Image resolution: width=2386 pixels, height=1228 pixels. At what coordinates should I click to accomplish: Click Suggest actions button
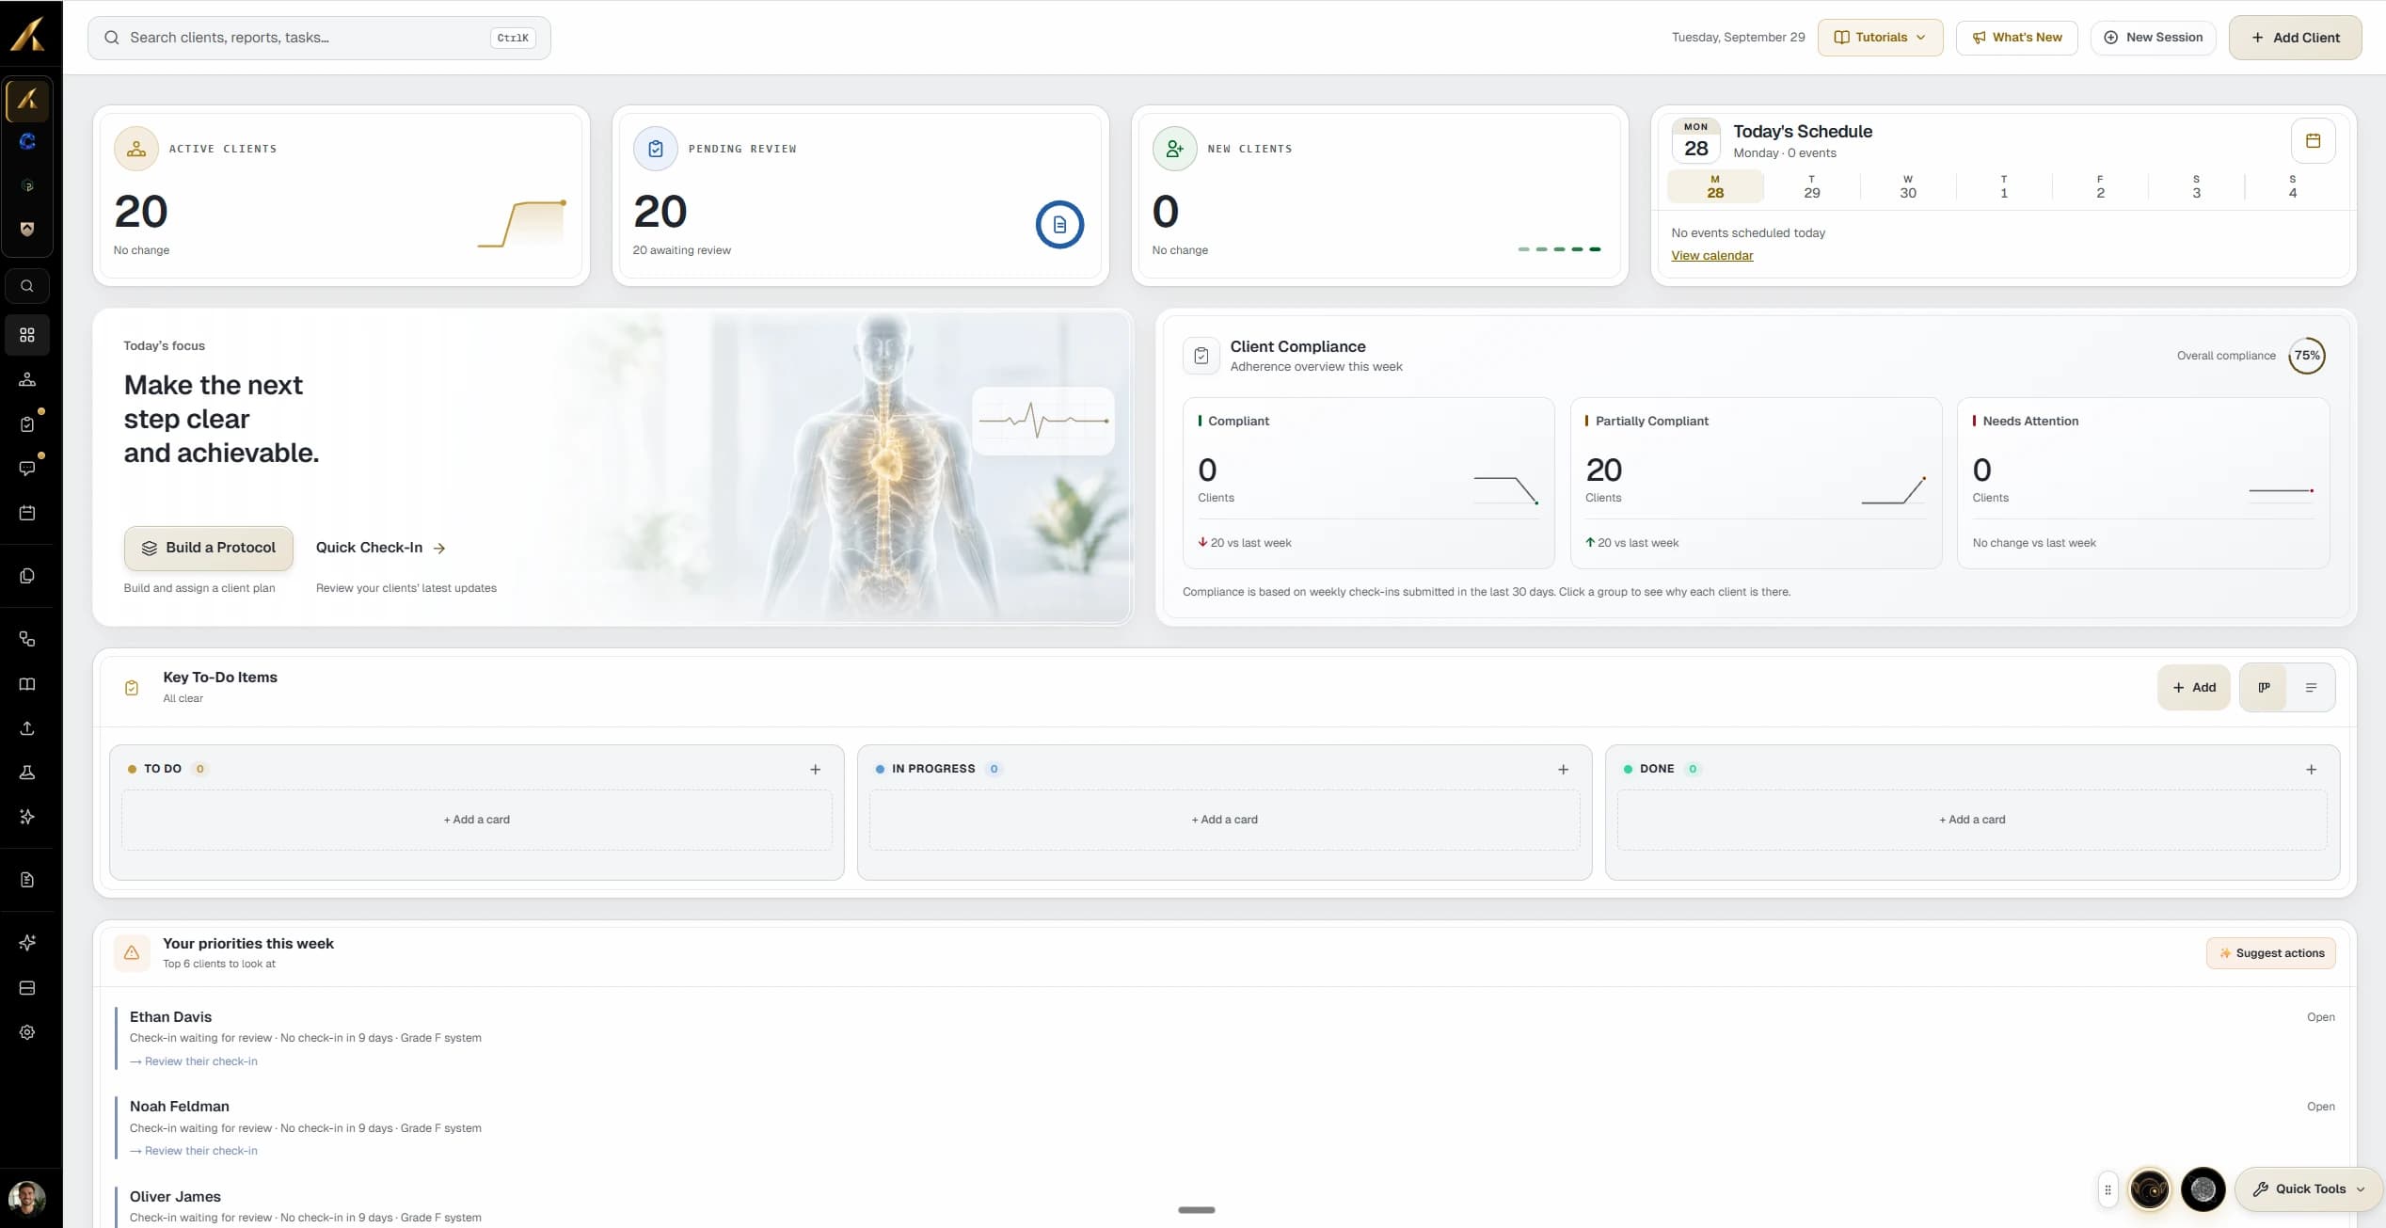pyautogui.click(x=2270, y=953)
